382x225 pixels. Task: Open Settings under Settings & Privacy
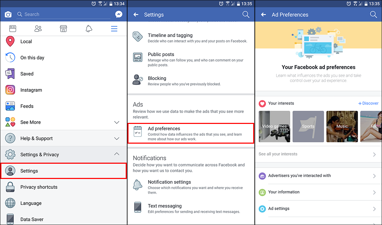(64, 171)
